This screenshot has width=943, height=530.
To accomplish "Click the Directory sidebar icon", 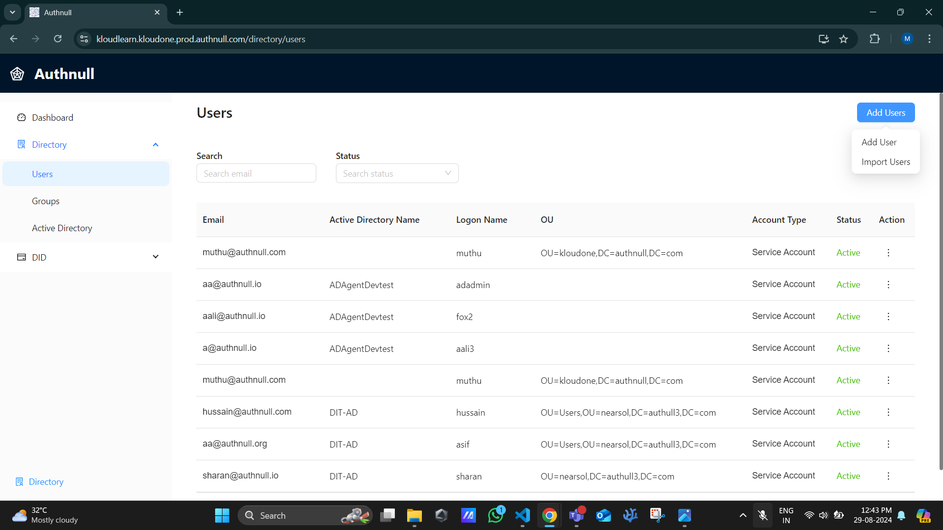I will (22, 144).
